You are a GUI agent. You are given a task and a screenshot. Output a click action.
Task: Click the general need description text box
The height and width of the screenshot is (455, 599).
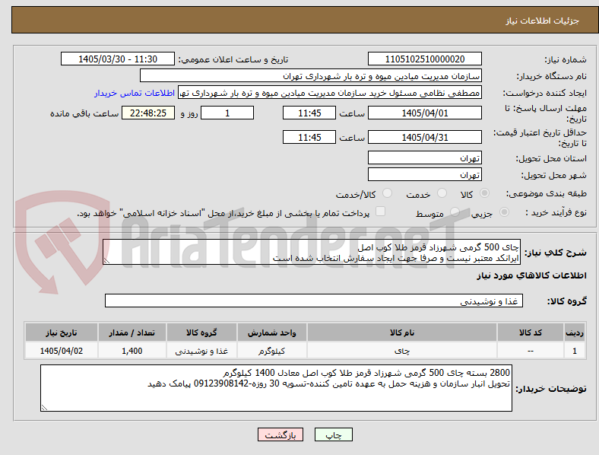click(312, 253)
